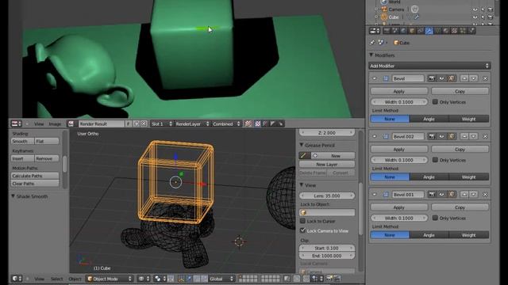Image resolution: width=508 pixels, height=285 pixels.
Task: Open the Material properties tab icon
Action: pyautogui.click(x=446, y=31)
